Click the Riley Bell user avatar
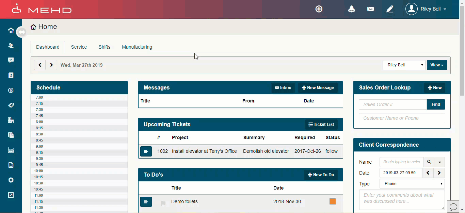This screenshot has height=213, width=465. [412, 9]
